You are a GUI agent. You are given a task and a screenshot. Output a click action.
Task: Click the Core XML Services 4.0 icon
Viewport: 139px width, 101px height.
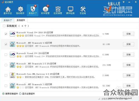click(13, 75)
